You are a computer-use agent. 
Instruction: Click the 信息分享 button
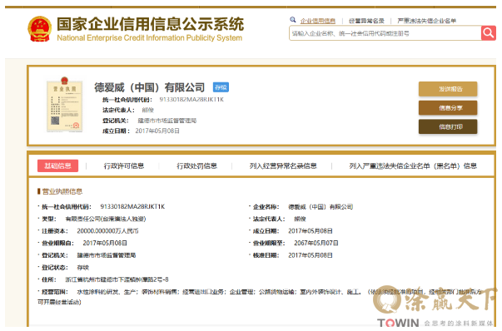click(448, 108)
